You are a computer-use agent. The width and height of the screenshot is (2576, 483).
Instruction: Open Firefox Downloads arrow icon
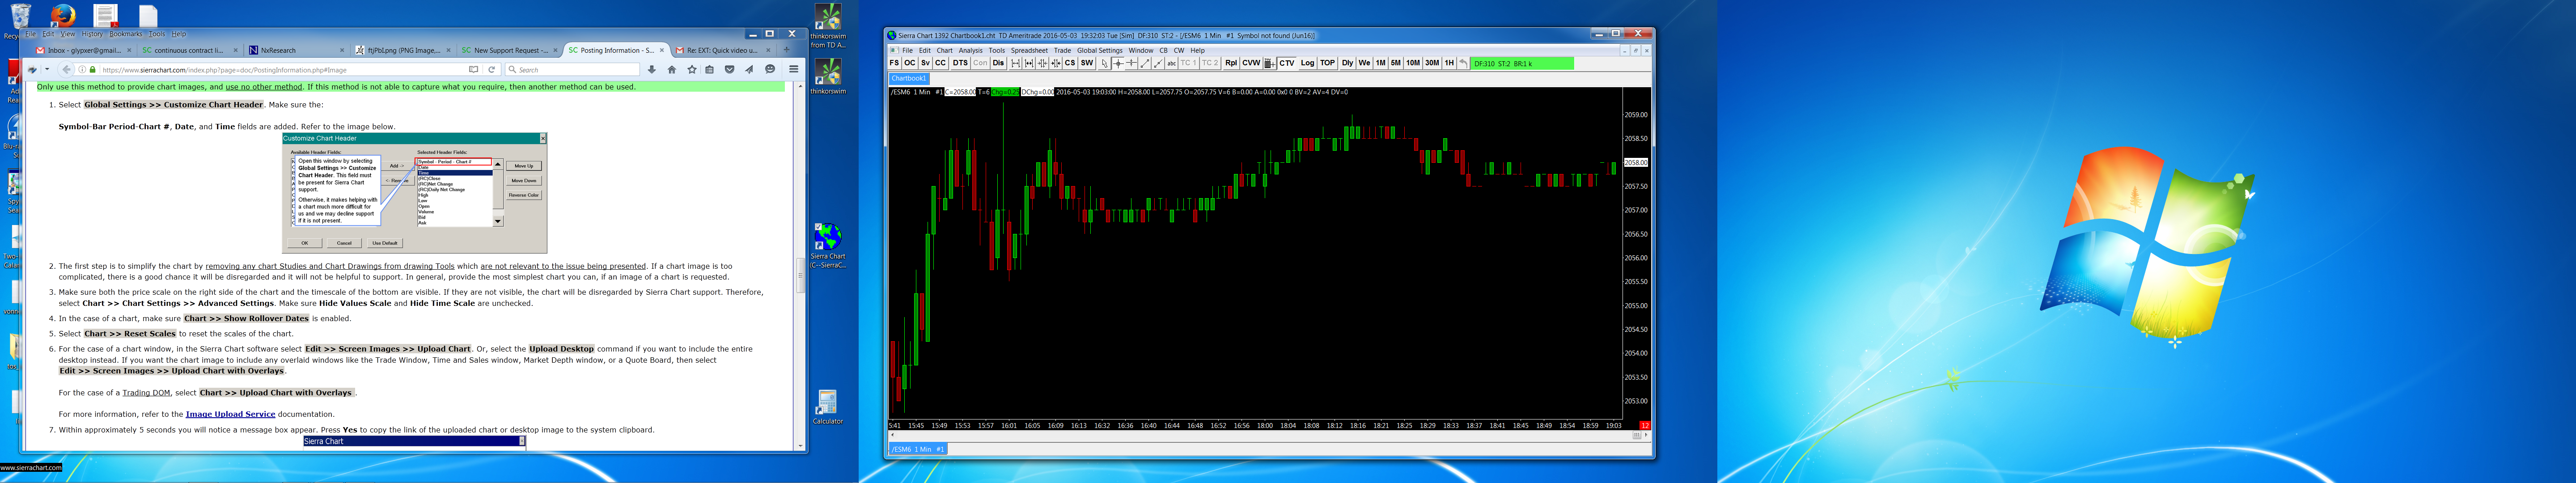(652, 69)
